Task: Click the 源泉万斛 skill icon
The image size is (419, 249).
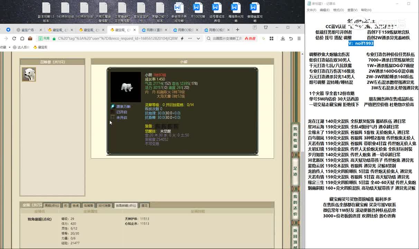Action: [113, 107]
